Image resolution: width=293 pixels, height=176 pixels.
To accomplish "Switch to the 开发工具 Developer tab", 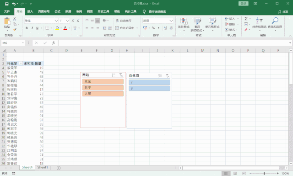I will [x=103, y=11].
